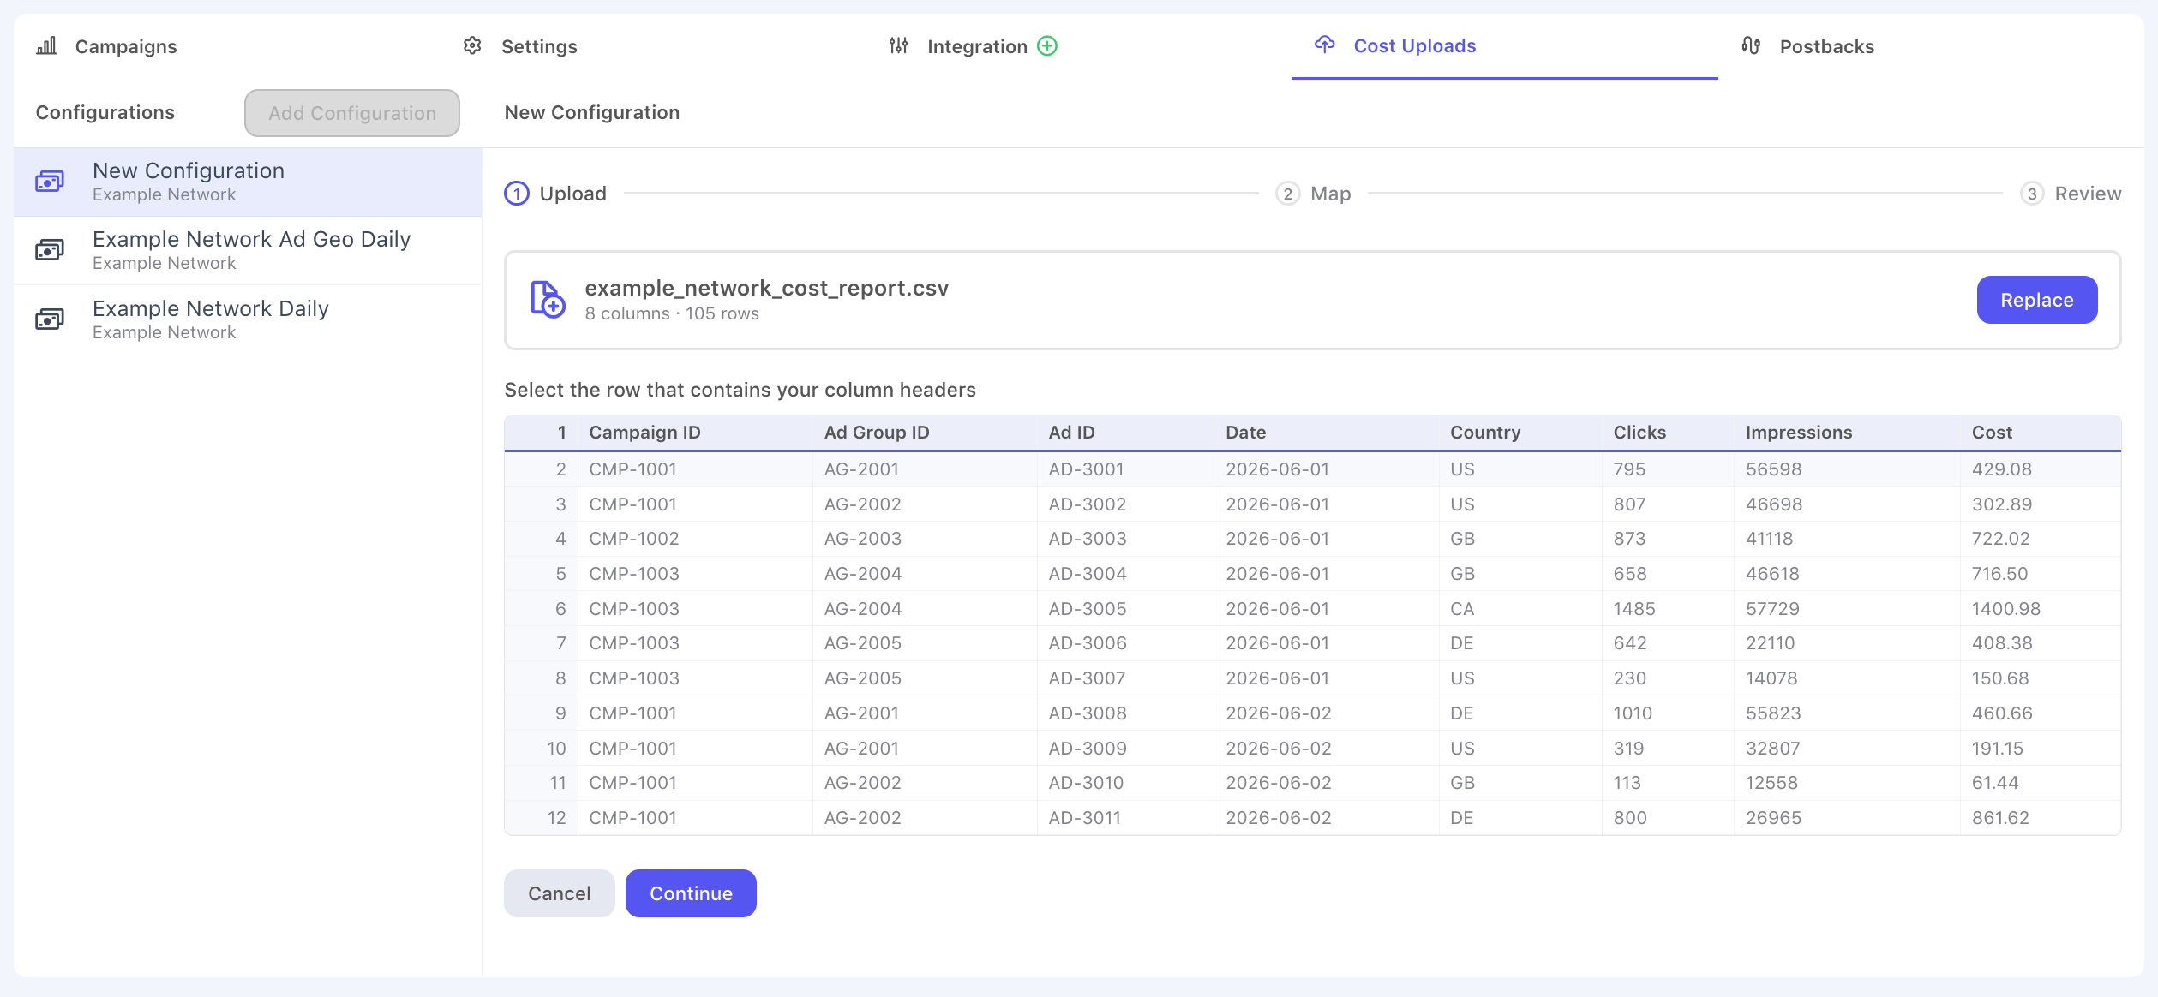Click the Example Network Daily icon

50,319
